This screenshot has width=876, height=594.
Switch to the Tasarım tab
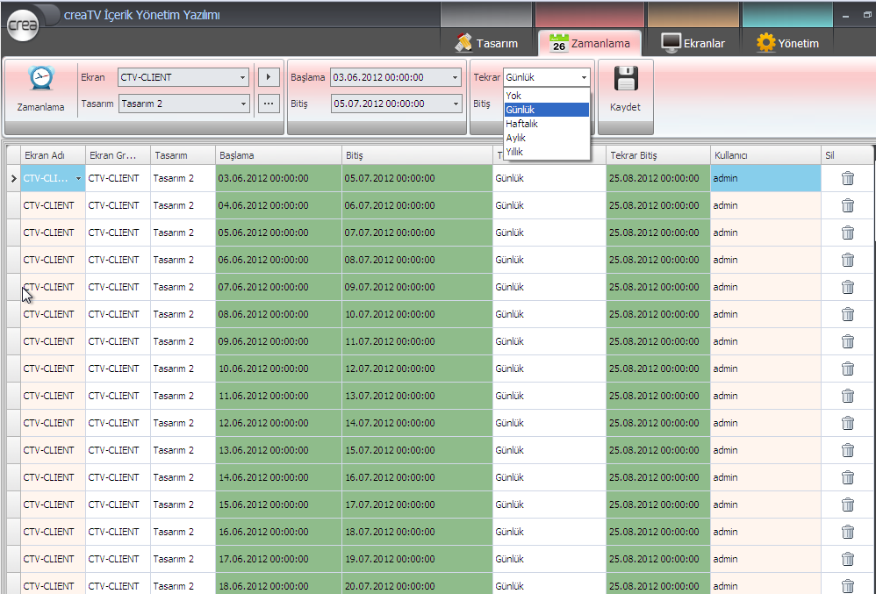(x=487, y=43)
